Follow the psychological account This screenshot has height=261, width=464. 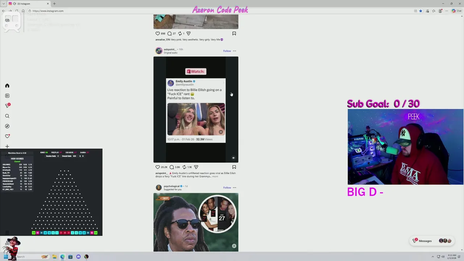227,187
